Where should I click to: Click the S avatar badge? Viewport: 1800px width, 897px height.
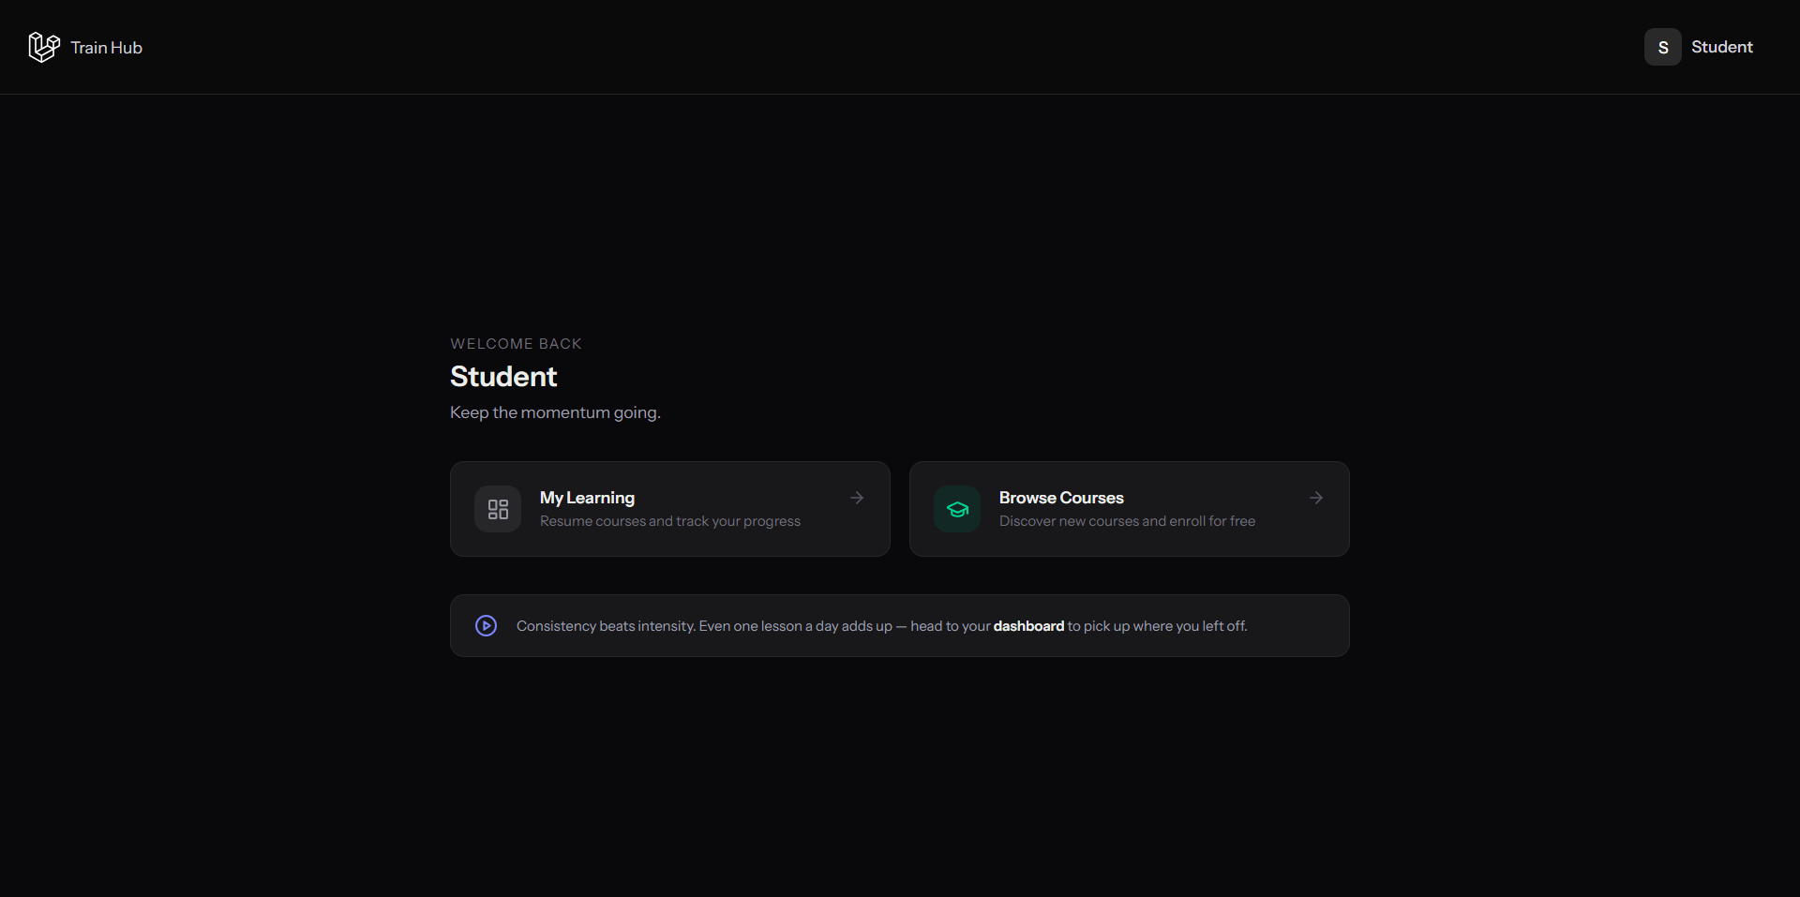pos(1662,47)
